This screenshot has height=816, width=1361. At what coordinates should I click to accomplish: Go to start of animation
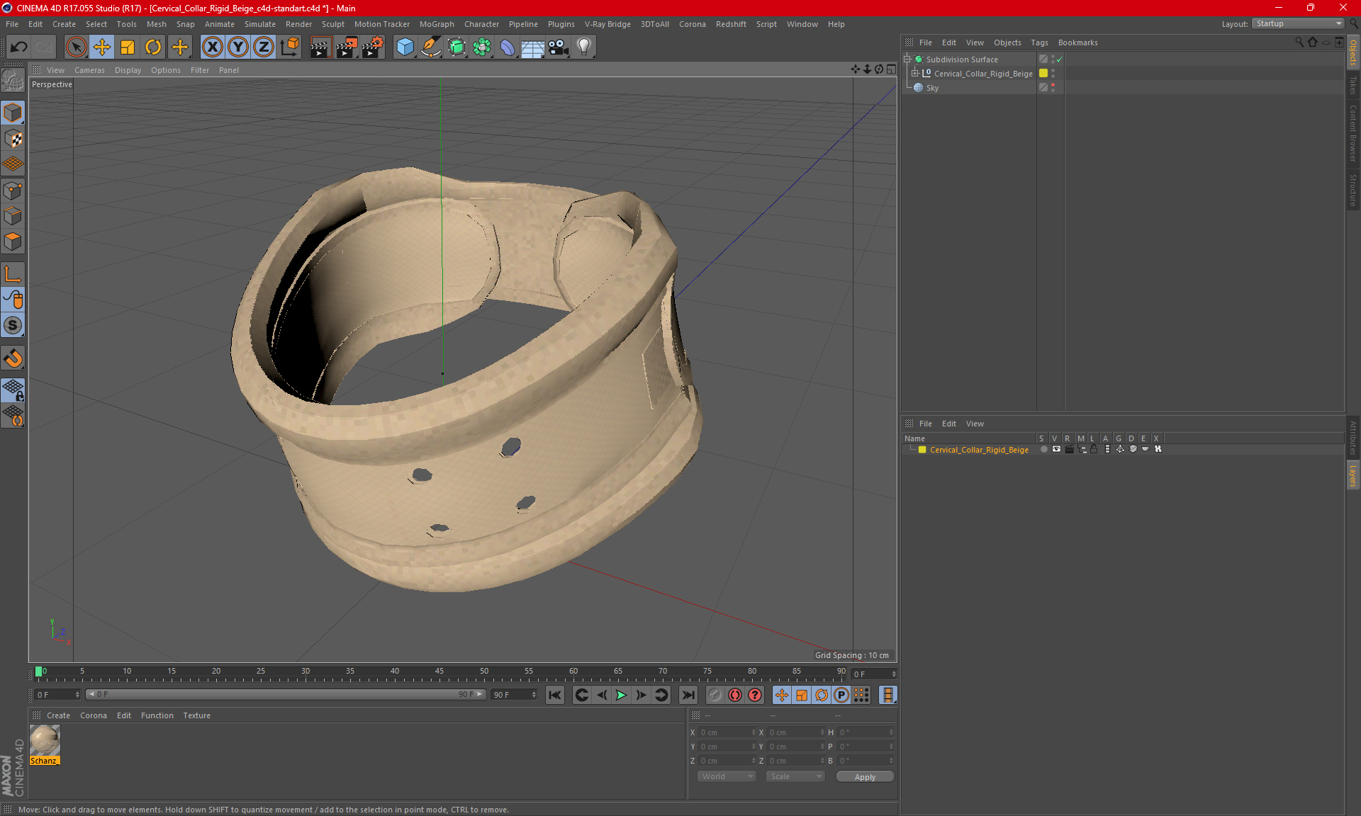point(555,695)
